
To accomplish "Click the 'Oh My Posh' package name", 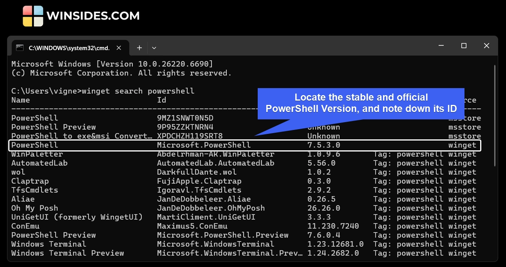I will [x=34, y=208].
